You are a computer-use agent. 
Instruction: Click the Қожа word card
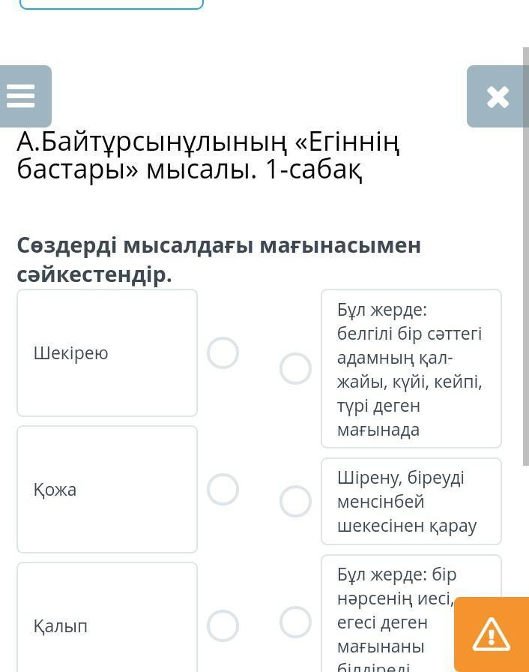[x=107, y=490]
